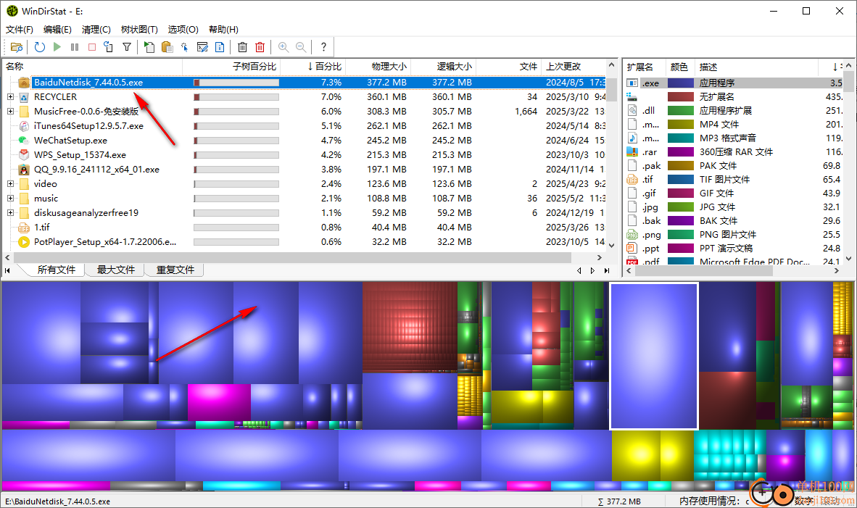Click the Refresh Selected item icon
This screenshot has width=857, height=508.
point(109,47)
